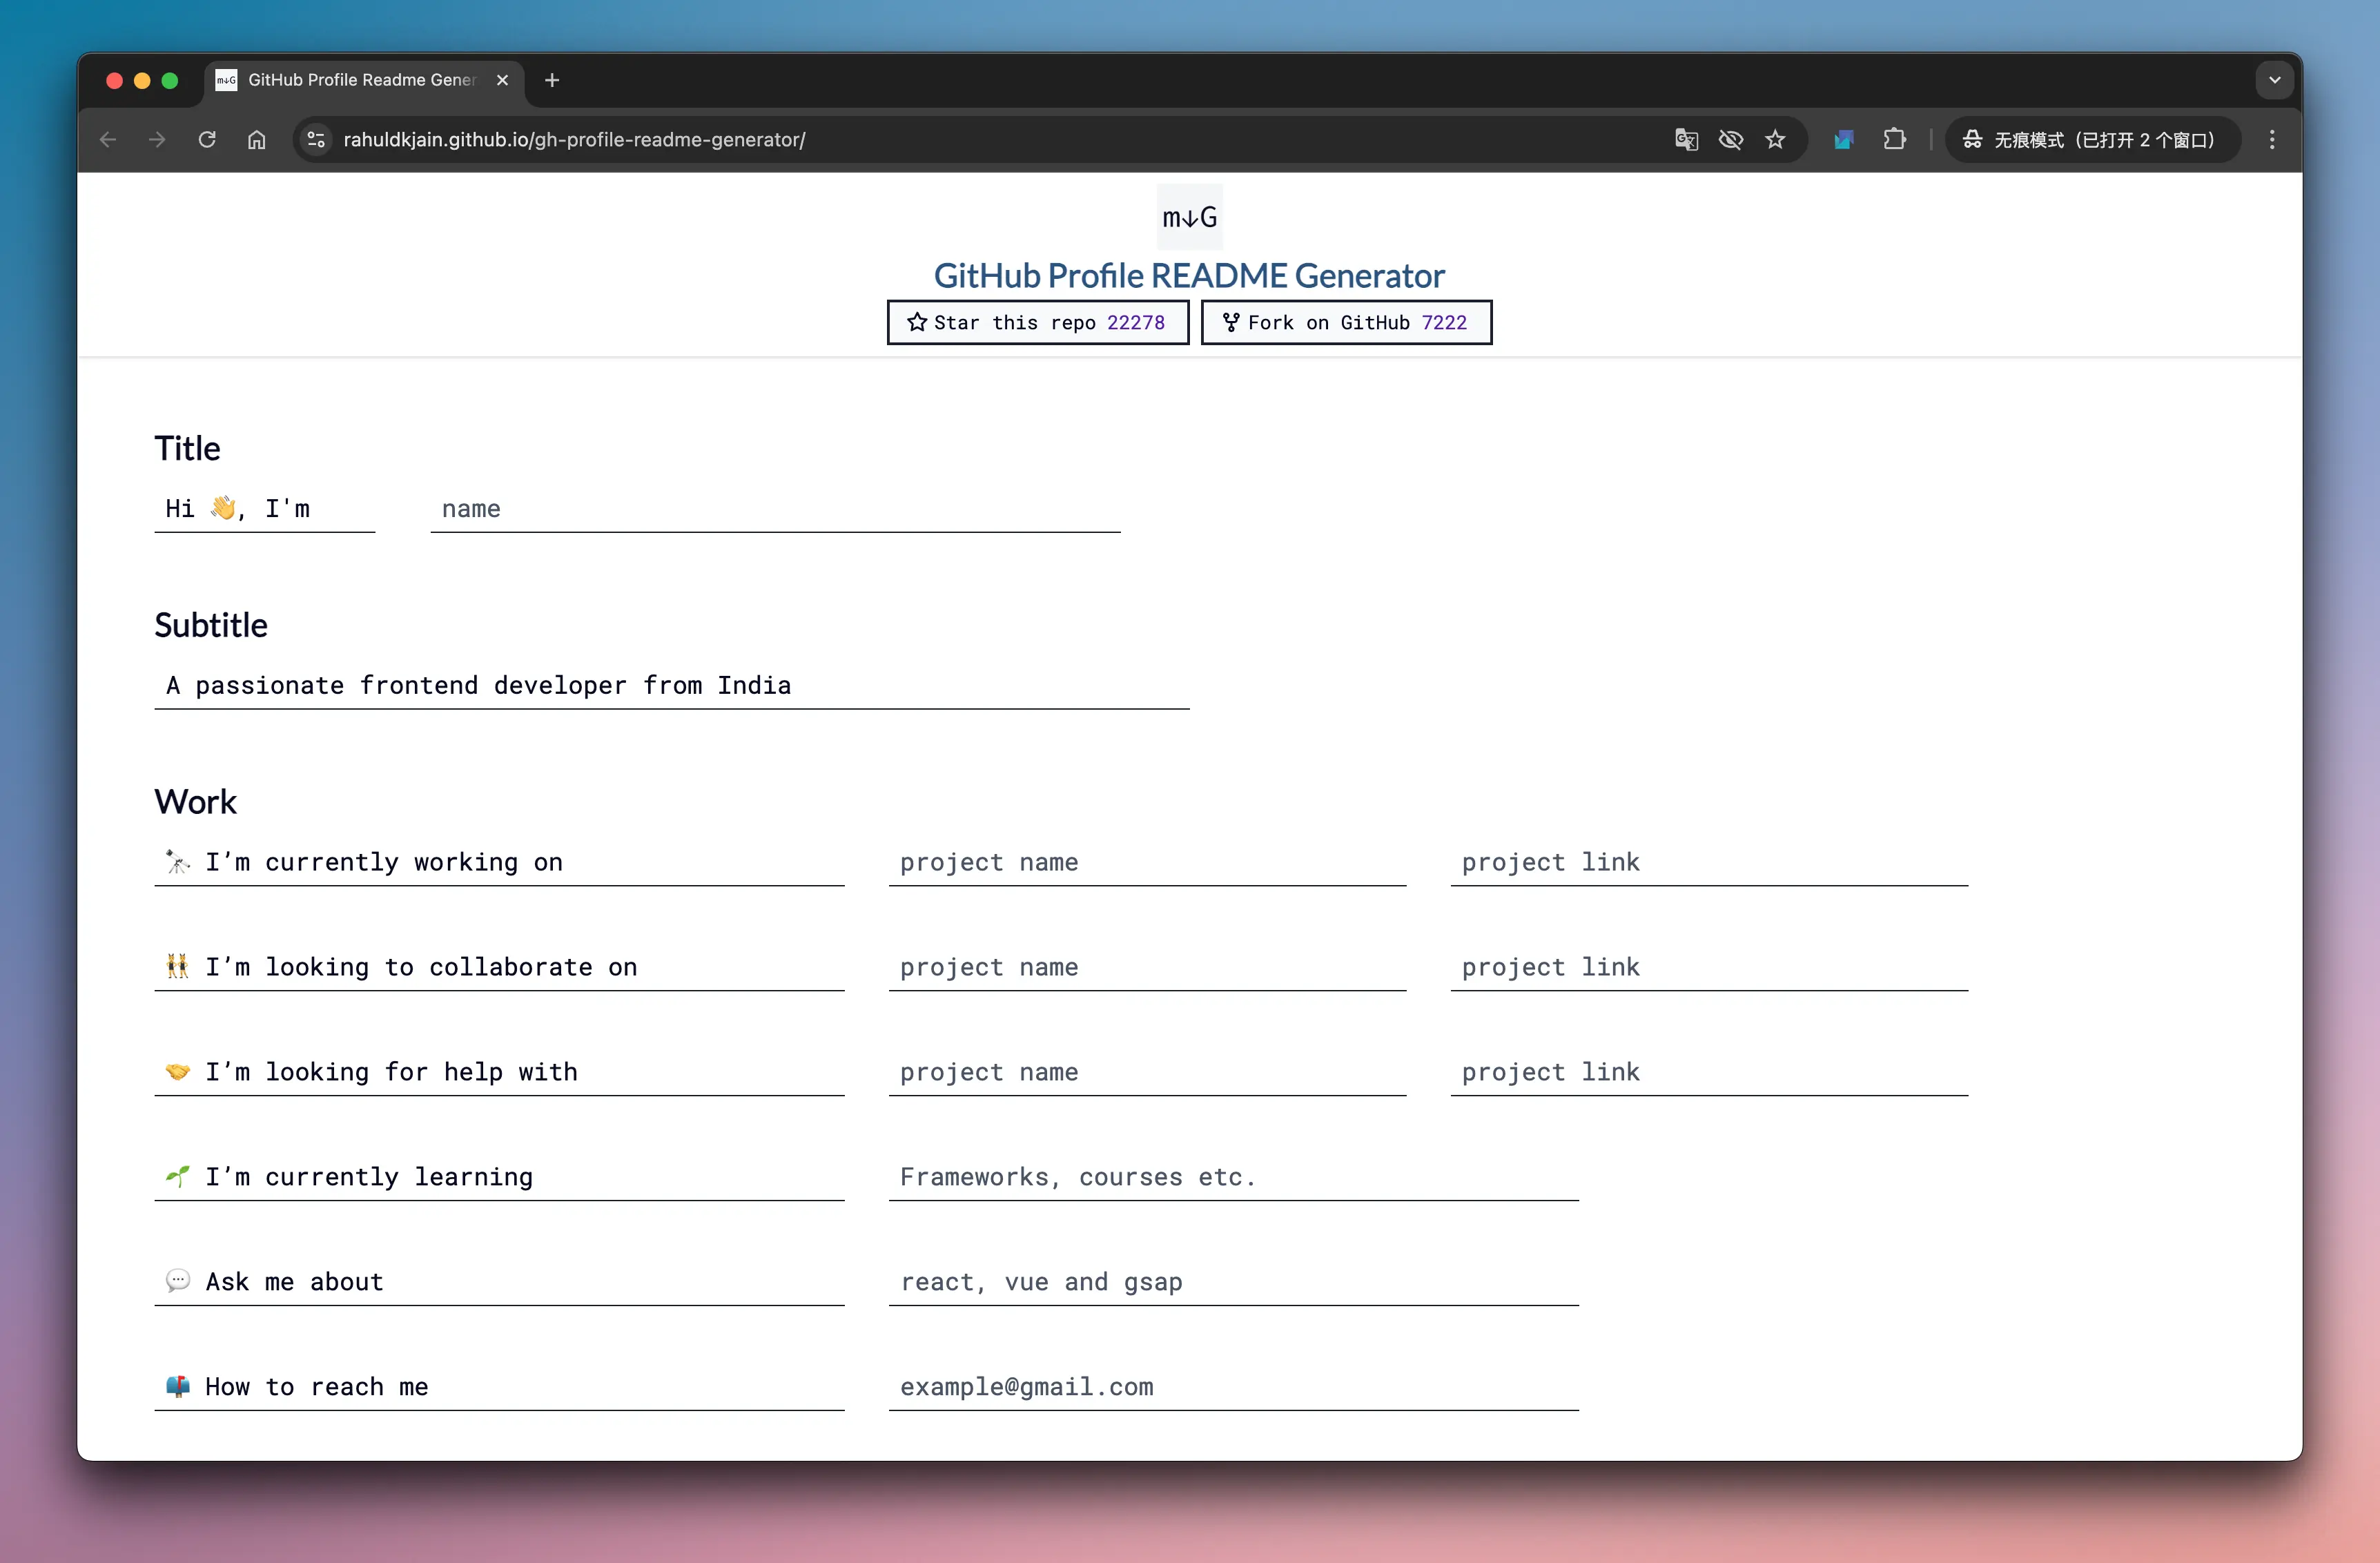The width and height of the screenshot is (2380, 1563).
Task: Click the crossed-out eye icon in address bar
Action: click(x=1731, y=140)
